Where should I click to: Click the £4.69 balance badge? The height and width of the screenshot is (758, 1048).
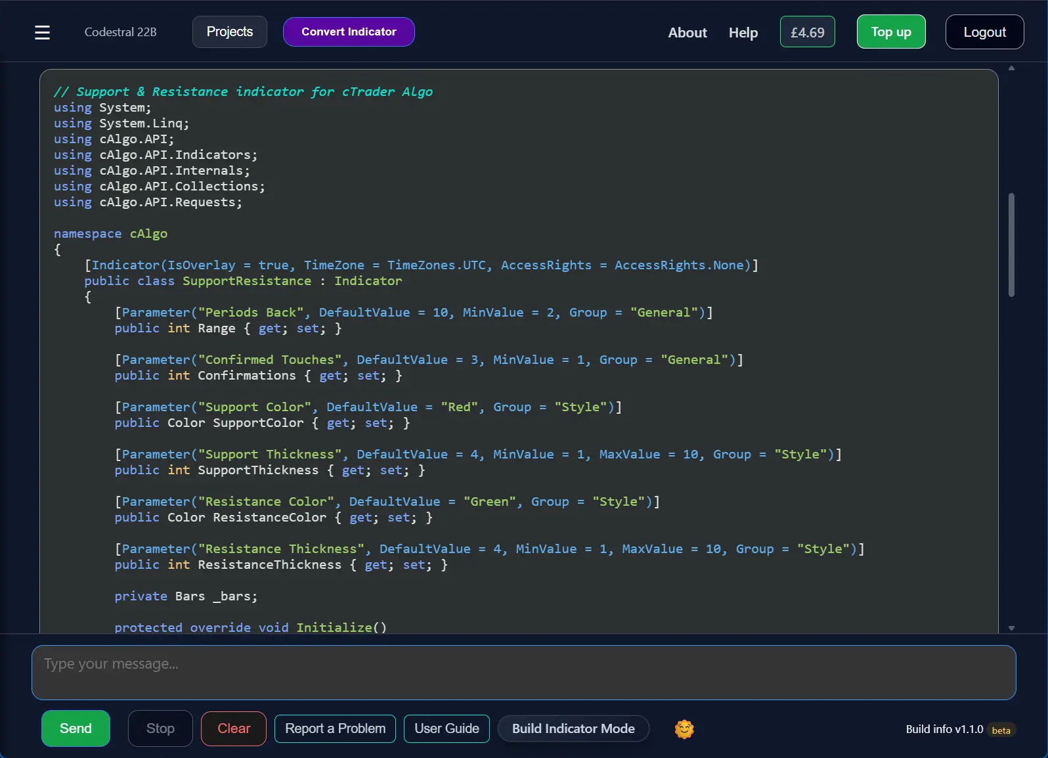pos(807,32)
